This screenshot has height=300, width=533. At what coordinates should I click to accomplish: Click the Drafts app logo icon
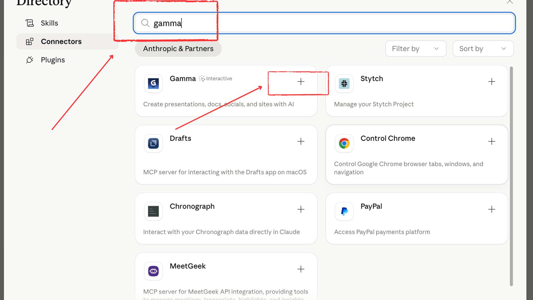point(153,143)
